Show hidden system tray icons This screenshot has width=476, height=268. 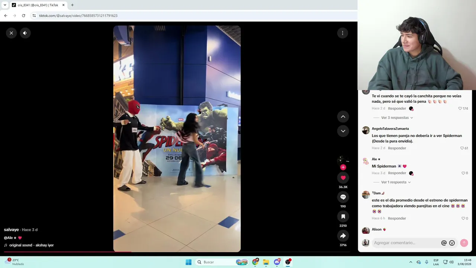[411, 262]
